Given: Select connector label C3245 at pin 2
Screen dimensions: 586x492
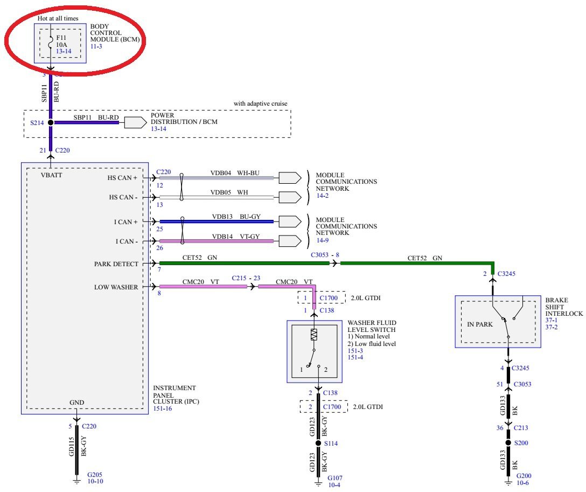Looking at the screenshot, I should pos(506,274).
